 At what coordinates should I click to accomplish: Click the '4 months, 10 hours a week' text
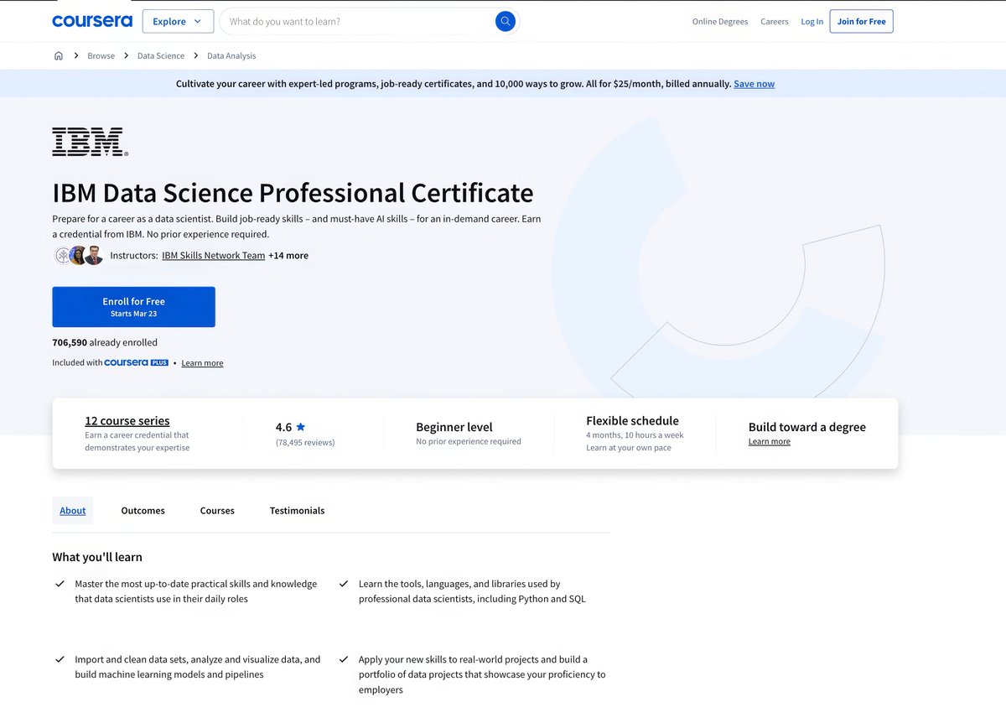[635, 435]
